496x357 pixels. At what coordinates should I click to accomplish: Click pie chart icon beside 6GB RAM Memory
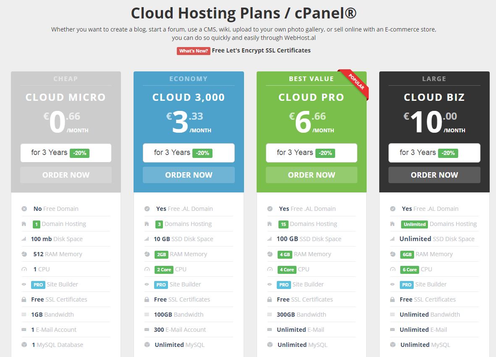point(393,254)
